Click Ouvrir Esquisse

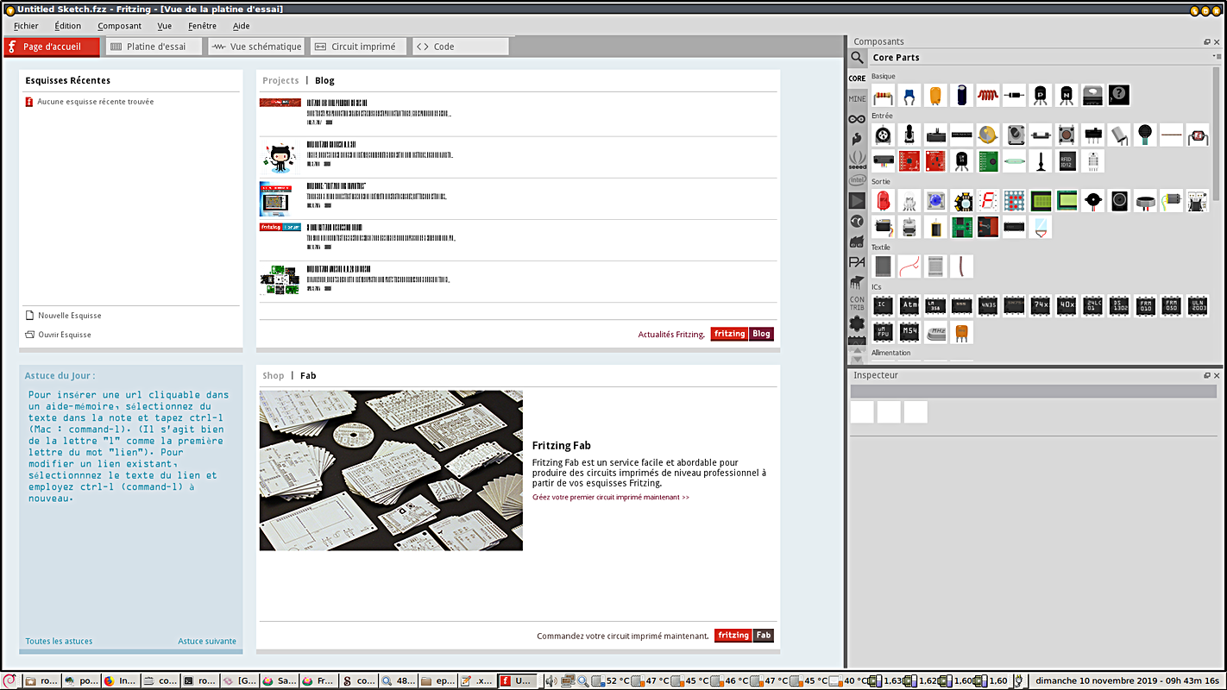pos(58,335)
